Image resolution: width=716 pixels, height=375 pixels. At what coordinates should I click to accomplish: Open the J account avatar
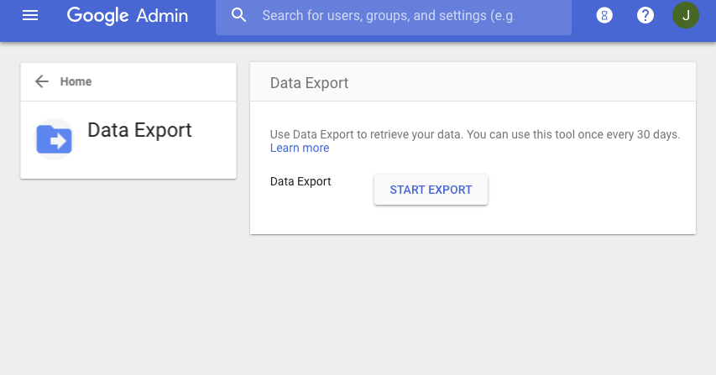[686, 15]
